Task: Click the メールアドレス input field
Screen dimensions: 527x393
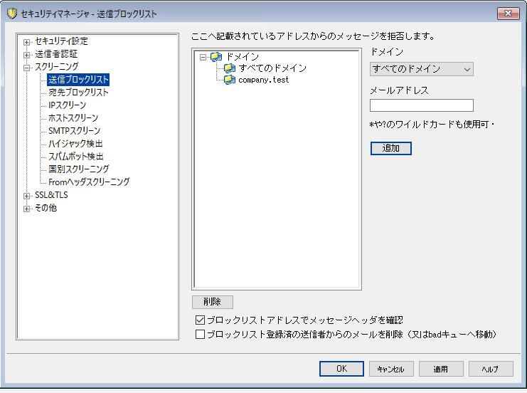Action: [422, 105]
